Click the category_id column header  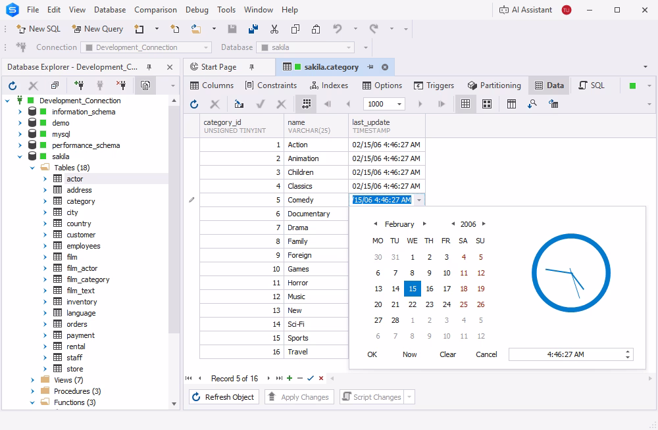(241, 126)
